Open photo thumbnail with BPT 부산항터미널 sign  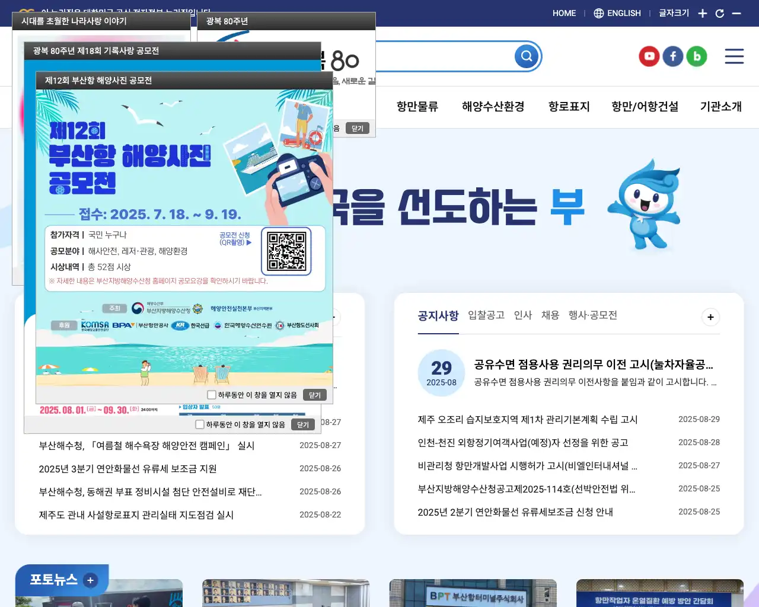[473, 593]
